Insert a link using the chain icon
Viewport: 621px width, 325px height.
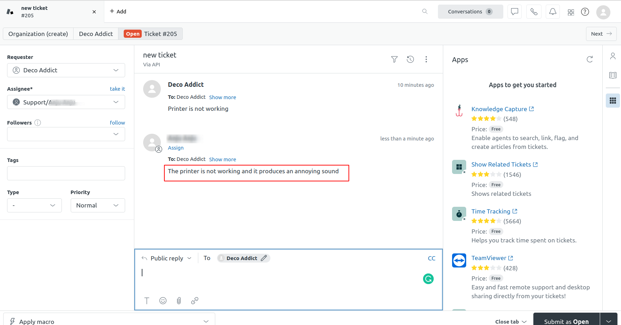pos(195,301)
